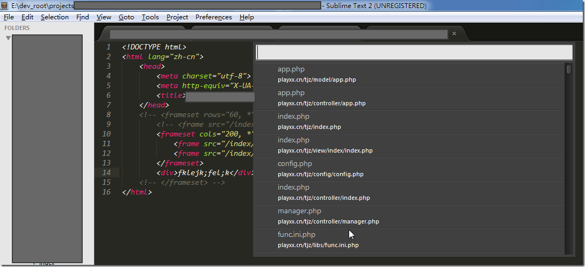This screenshot has width=585, height=267.
Task: Select index.php in playxx.cn/tjz/controller
Action: (410, 193)
